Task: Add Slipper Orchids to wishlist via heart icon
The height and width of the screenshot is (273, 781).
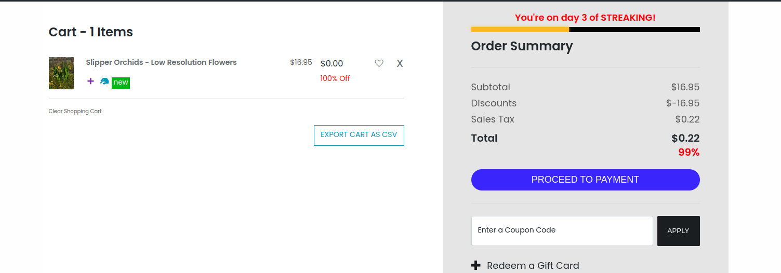Action: click(x=379, y=63)
